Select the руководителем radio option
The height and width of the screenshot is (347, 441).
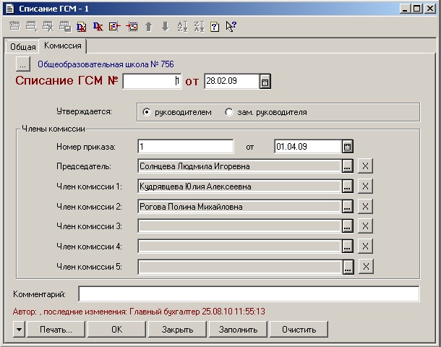[x=147, y=112]
